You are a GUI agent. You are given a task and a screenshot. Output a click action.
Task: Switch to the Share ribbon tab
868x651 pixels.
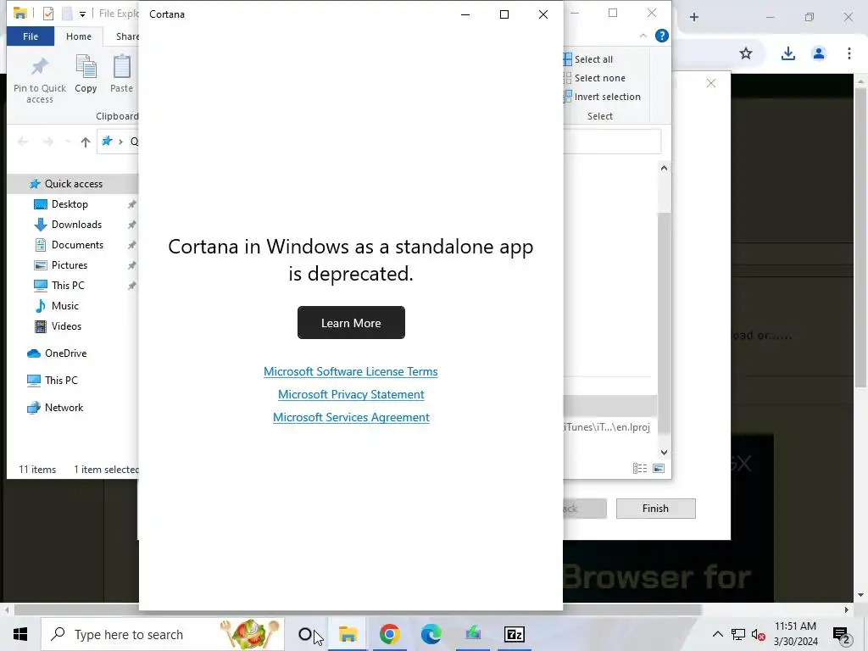[x=127, y=36]
